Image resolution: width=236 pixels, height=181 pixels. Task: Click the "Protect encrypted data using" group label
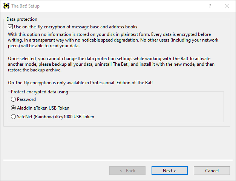pos(40,92)
